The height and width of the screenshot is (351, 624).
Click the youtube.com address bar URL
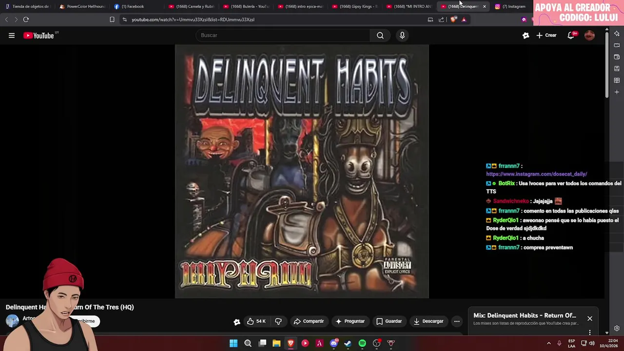(x=193, y=19)
